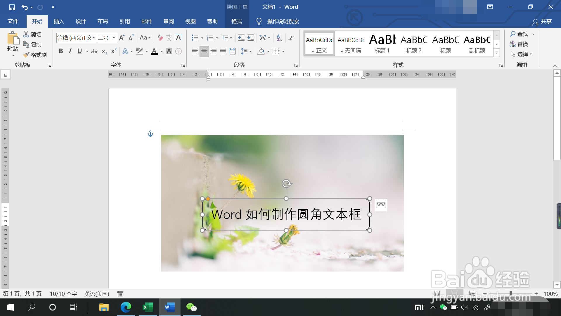The height and width of the screenshot is (316, 561).
Task: Open the font size dropdown
Action: [114, 38]
